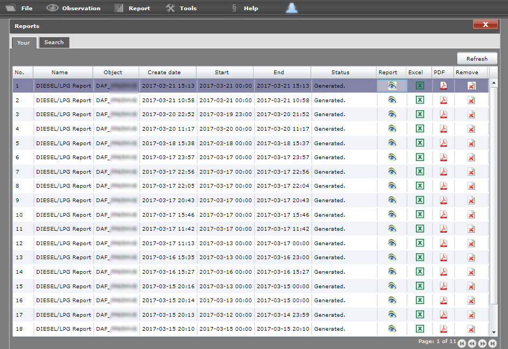Expand the Tools menu
The height and width of the screenshot is (349, 508).
click(x=181, y=8)
